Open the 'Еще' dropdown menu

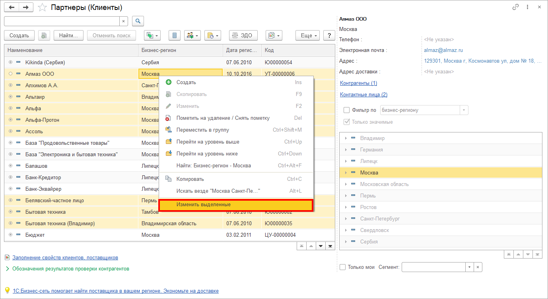308,36
